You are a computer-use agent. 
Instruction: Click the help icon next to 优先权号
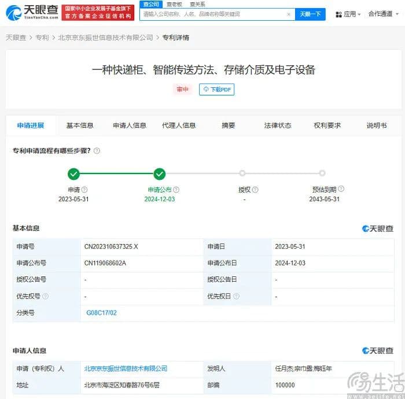click(x=46, y=297)
